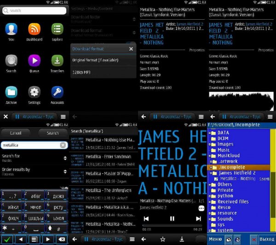Favorite the track with the star icon
276x245 pixels.
coord(163,239)
